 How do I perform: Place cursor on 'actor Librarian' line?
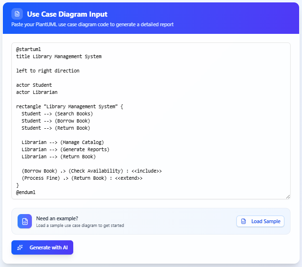(x=37, y=92)
